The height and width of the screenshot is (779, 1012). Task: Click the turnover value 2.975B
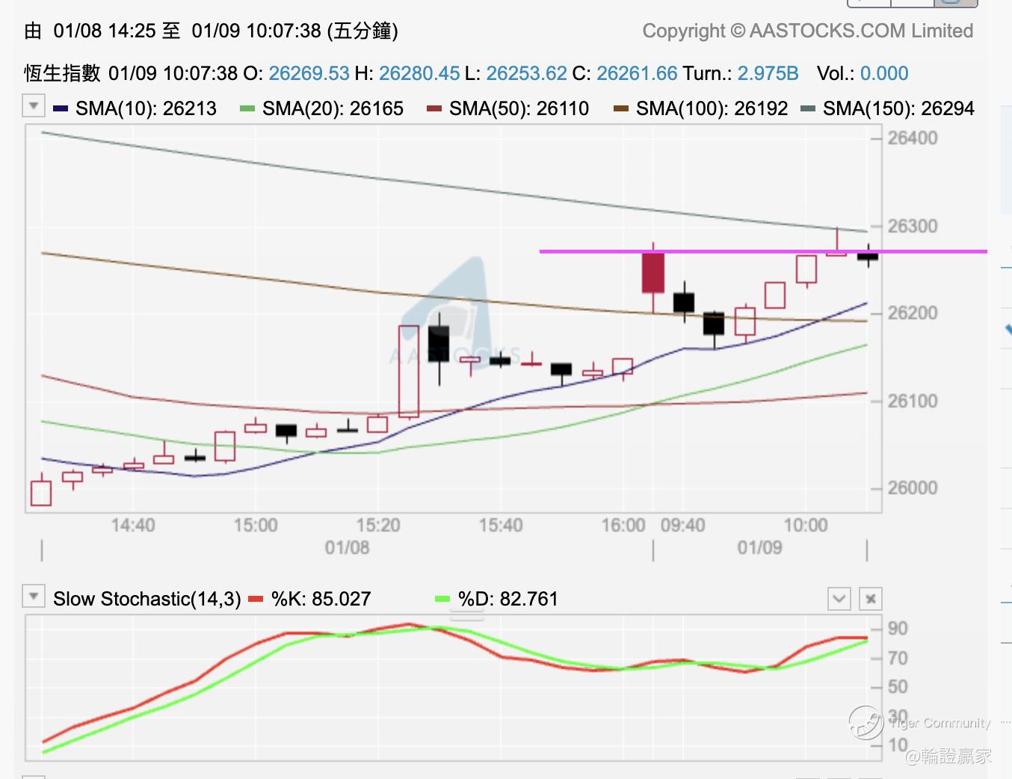(768, 73)
